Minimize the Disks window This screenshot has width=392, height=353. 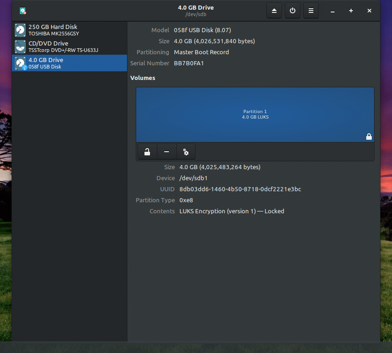point(333,11)
